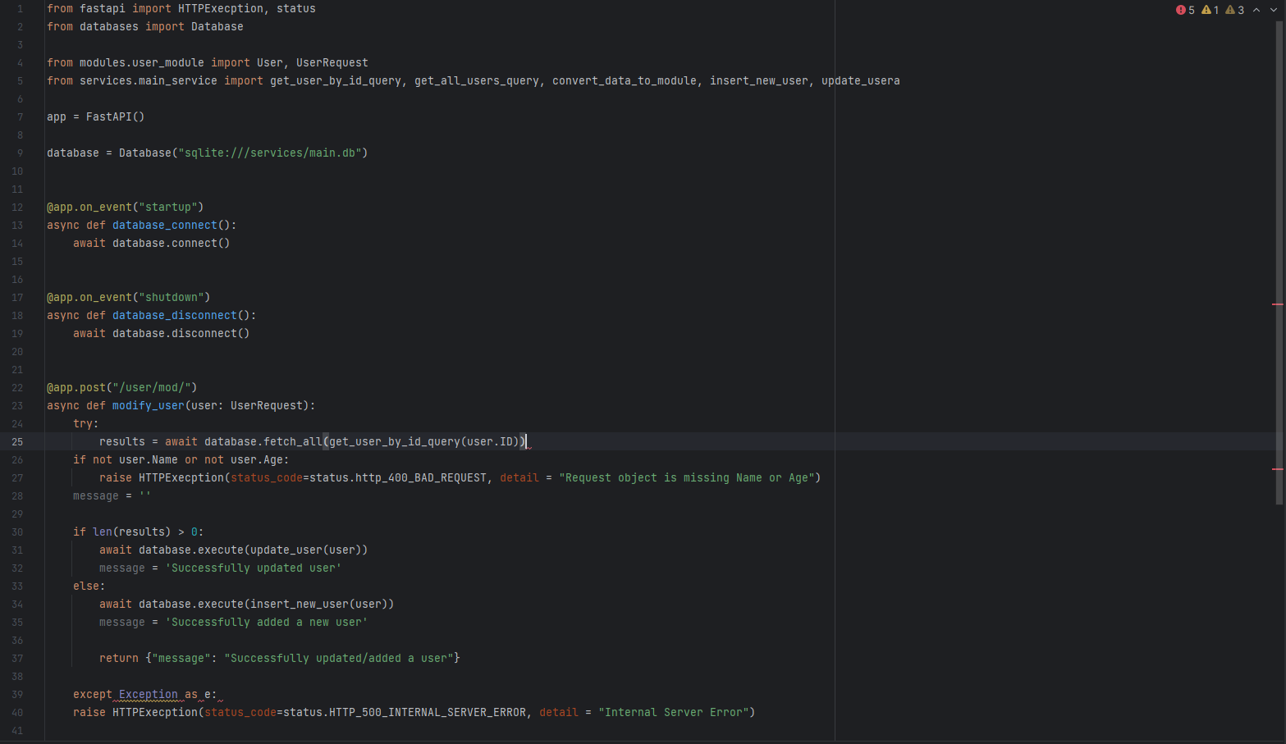Click the red error count indicator showing 5

point(1185,10)
